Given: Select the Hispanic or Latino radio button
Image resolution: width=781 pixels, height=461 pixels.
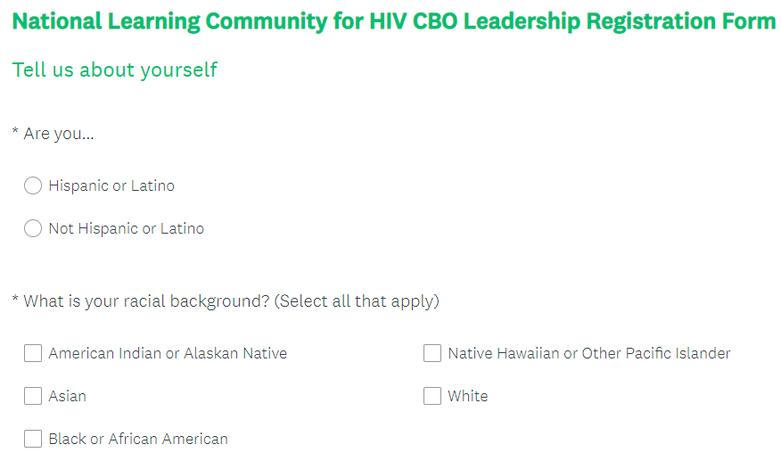Looking at the screenshot, I should point(33,185).
